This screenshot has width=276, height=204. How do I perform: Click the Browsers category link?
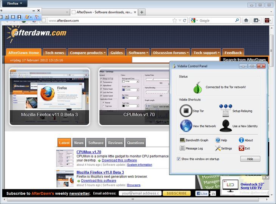pyautogui.click(x=133, y=185)
